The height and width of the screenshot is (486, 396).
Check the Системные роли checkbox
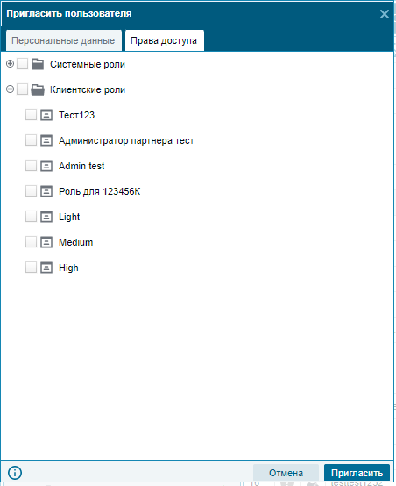(x=22, y=64)
